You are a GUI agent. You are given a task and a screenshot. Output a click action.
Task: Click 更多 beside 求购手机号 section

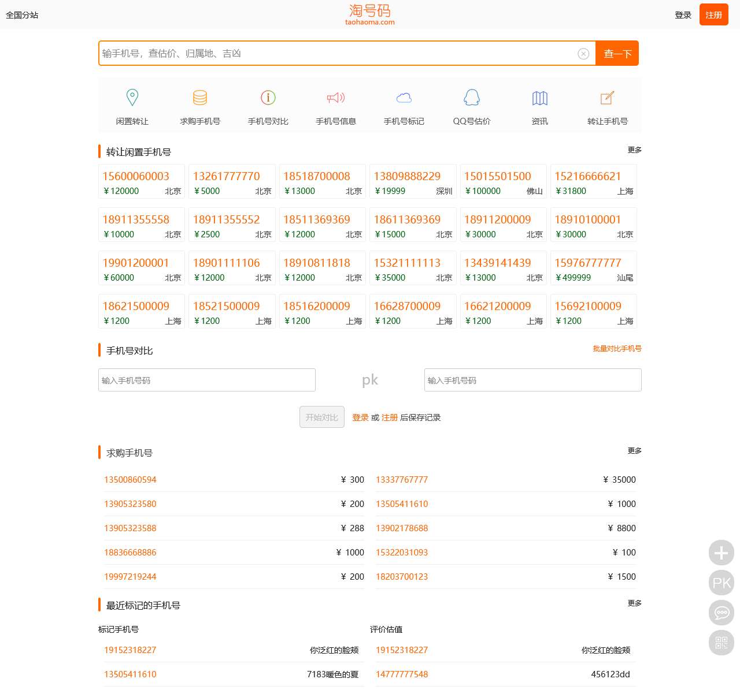point(635,450)
